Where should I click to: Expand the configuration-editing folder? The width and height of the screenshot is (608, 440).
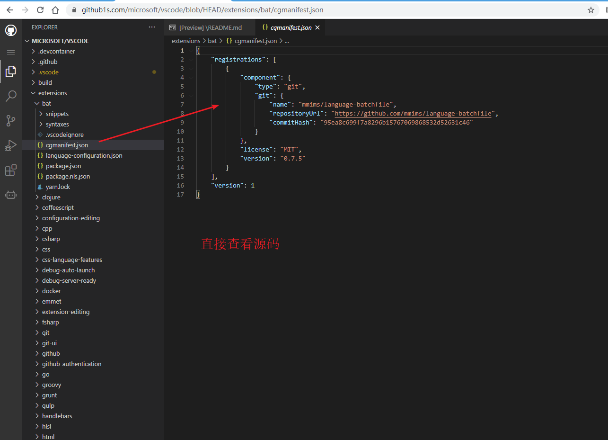93,218
